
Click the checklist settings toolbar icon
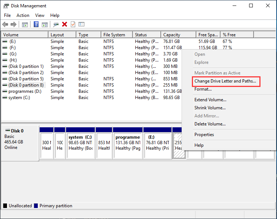pos(81,24)
